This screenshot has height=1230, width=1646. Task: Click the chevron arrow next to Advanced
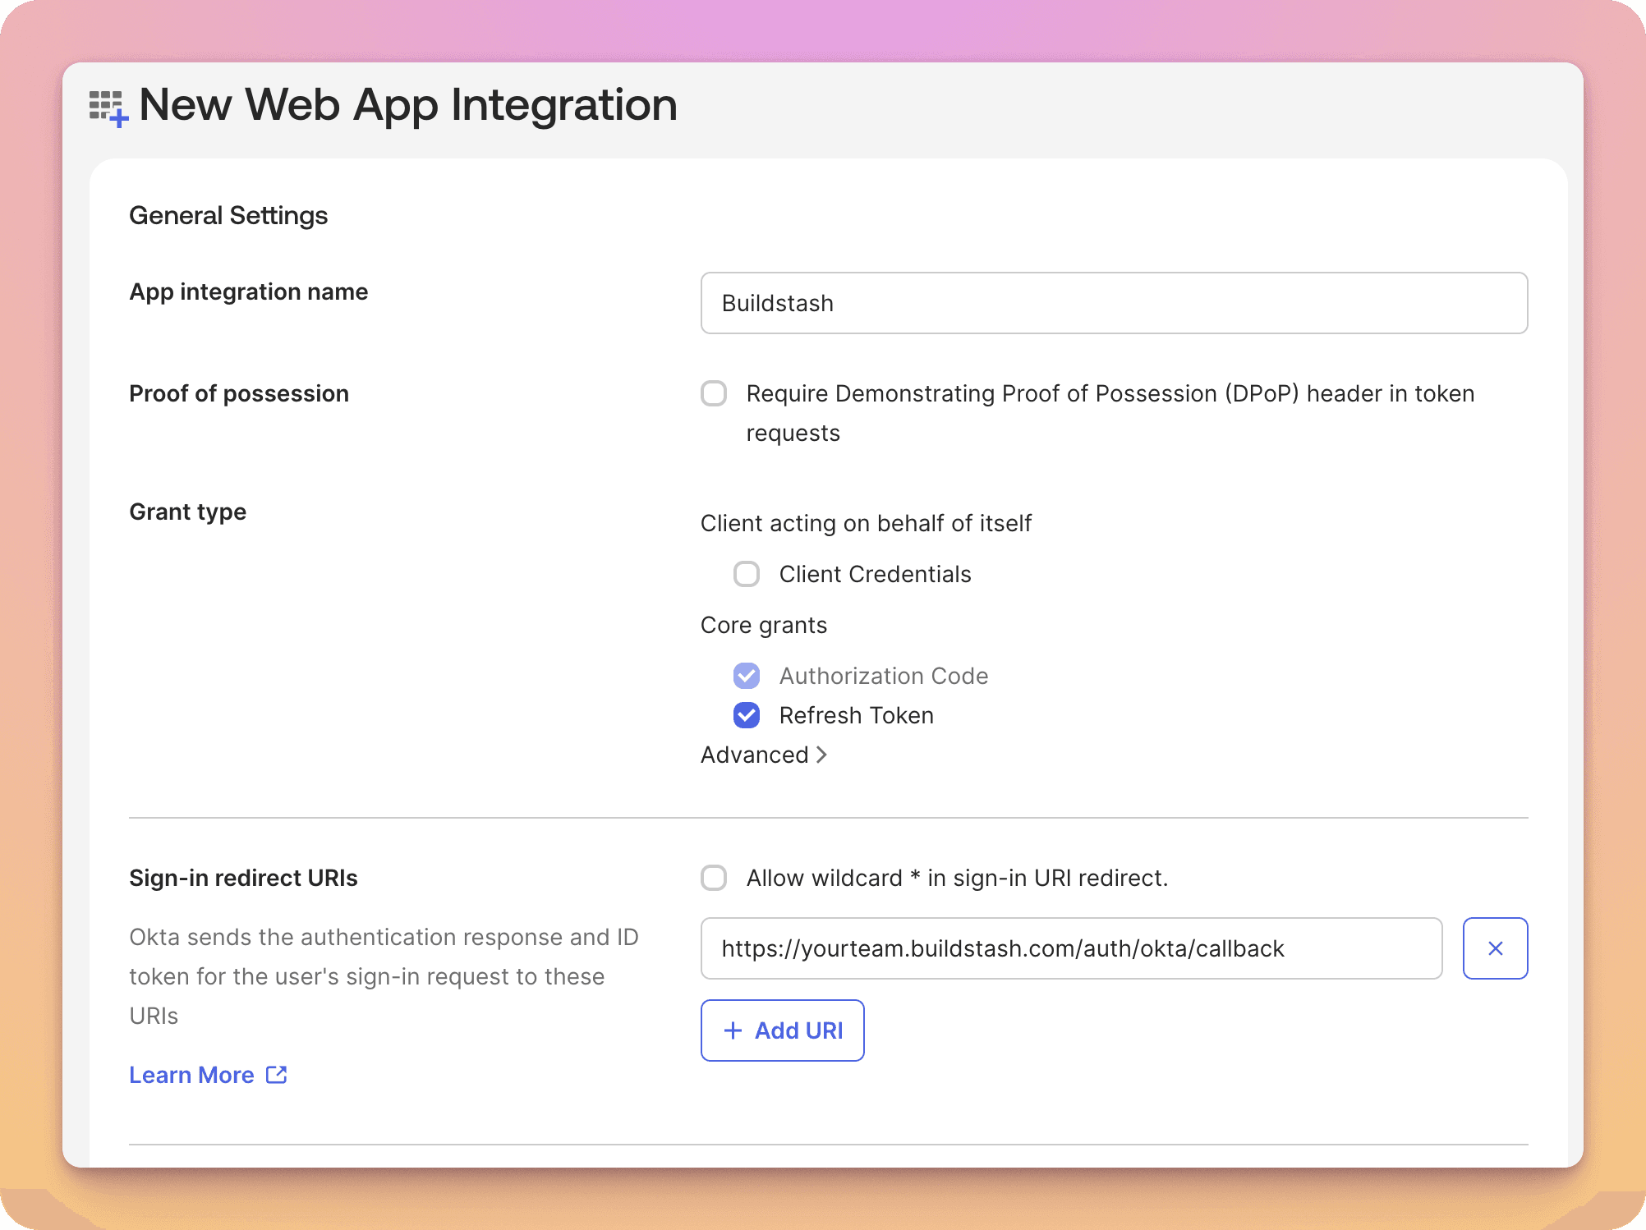(822, 755)
